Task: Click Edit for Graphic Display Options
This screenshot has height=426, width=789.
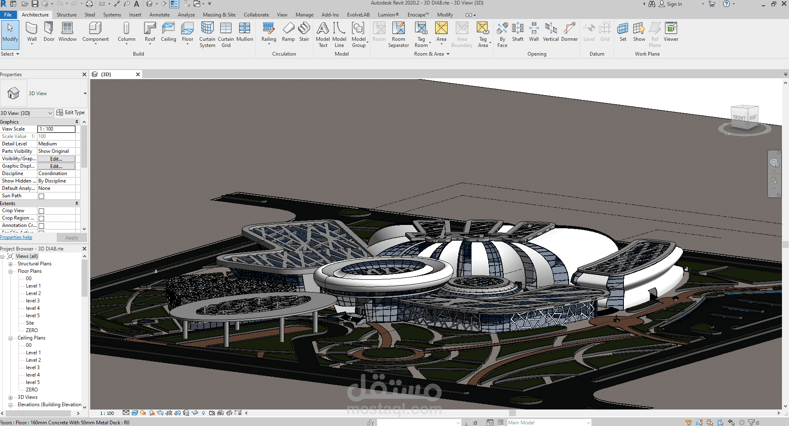Action: (x=56, y=166)
